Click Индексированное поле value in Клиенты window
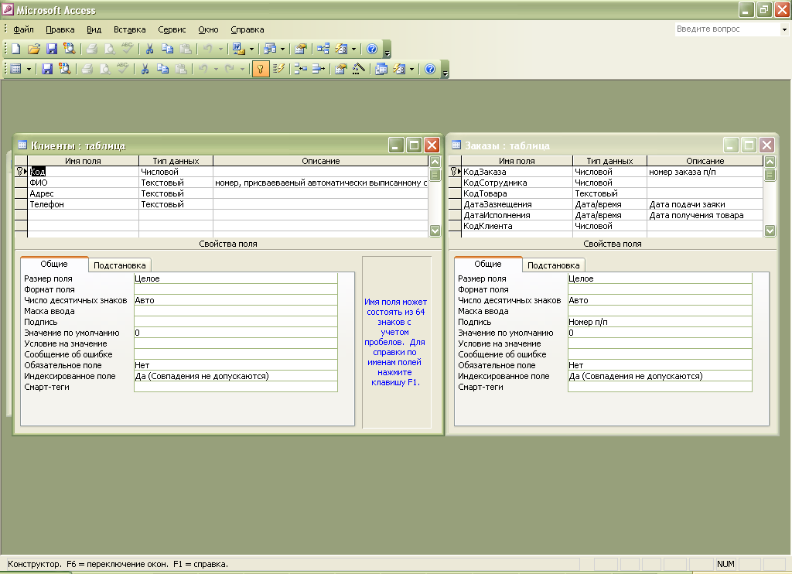Screen dimensions: 792x574 pos(235,376)
